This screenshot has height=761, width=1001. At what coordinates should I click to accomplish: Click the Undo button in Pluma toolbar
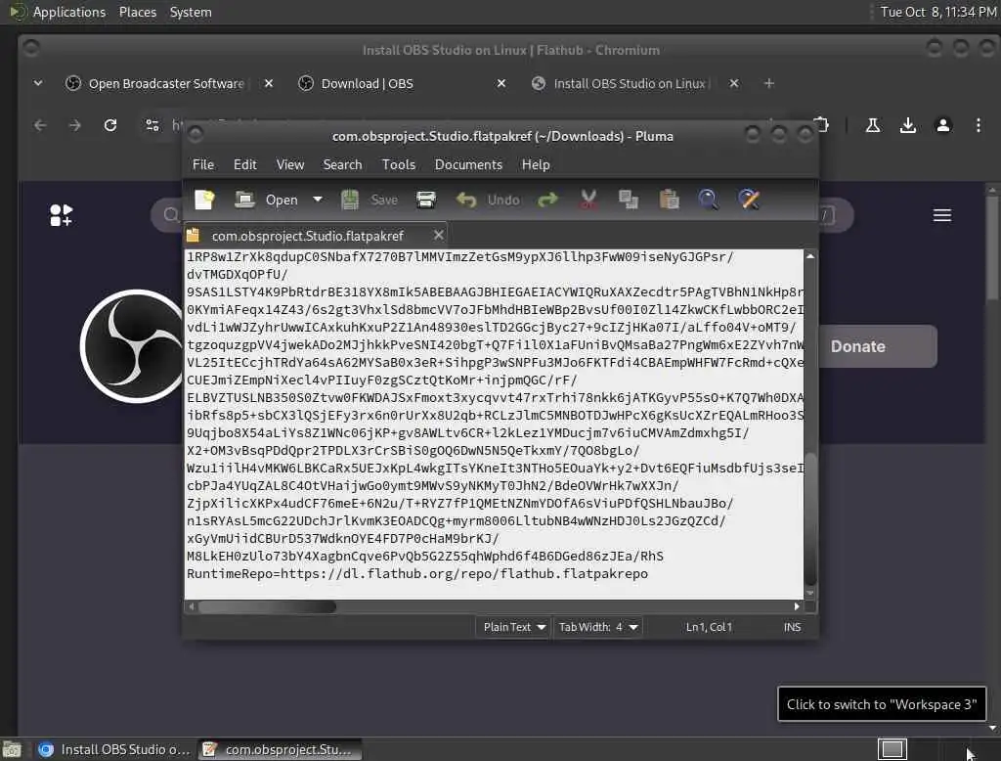(x=488, y=200)
